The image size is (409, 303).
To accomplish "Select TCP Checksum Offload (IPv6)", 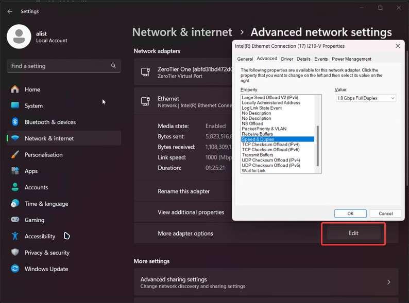I will click(270, 150).
